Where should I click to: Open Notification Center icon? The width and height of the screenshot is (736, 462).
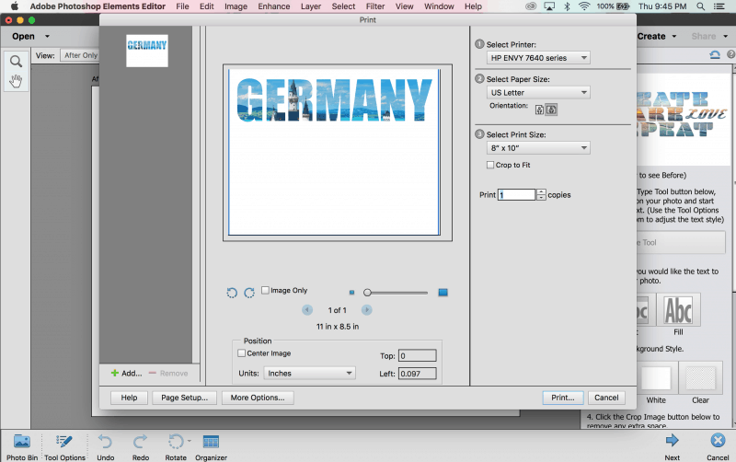click(x=719, y=6)
